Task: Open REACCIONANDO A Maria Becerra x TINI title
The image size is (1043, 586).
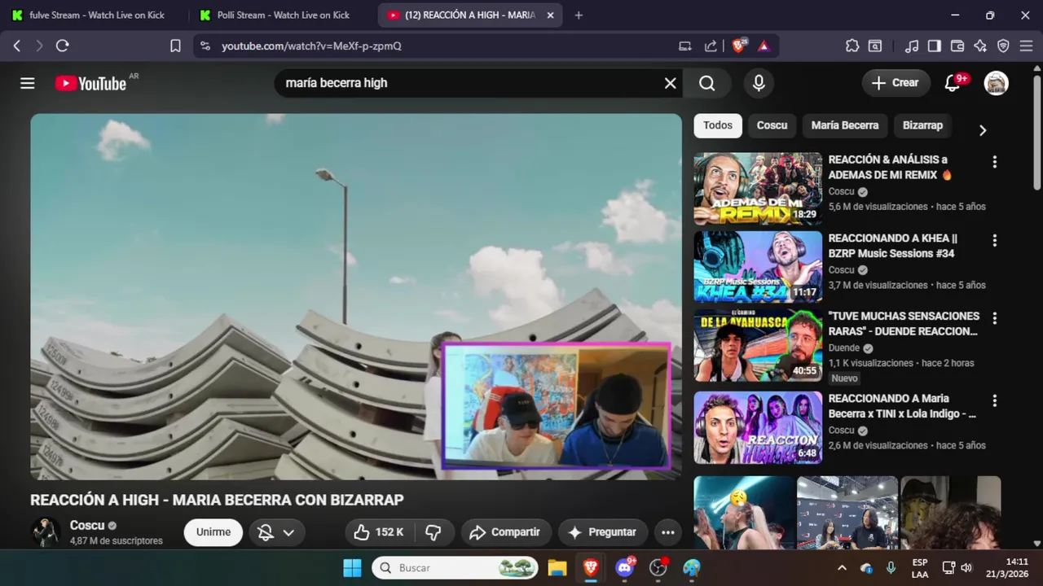Action: pos(902,406)
